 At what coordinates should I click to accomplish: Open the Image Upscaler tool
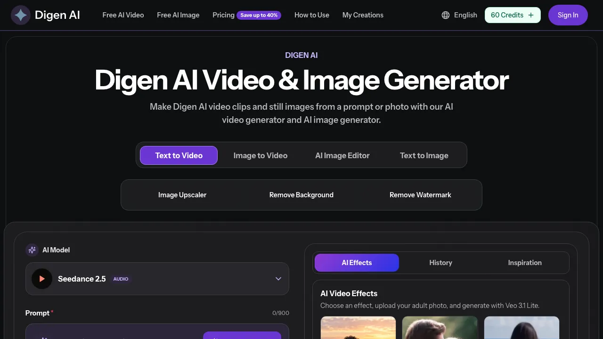click(x=182, y=195)
